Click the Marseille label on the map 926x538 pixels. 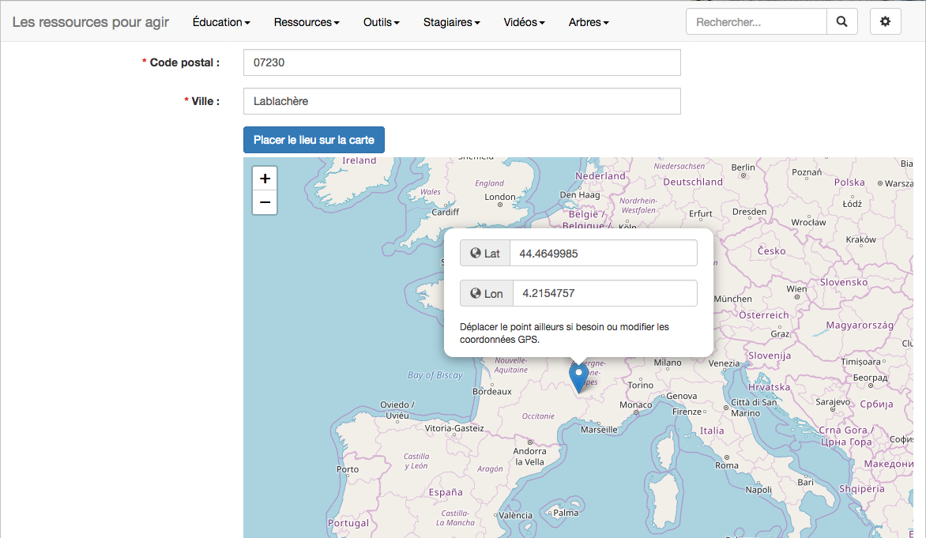[x=599, y=429]
